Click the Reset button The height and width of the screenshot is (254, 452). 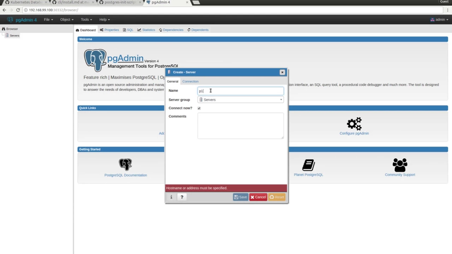coord(277,197)
